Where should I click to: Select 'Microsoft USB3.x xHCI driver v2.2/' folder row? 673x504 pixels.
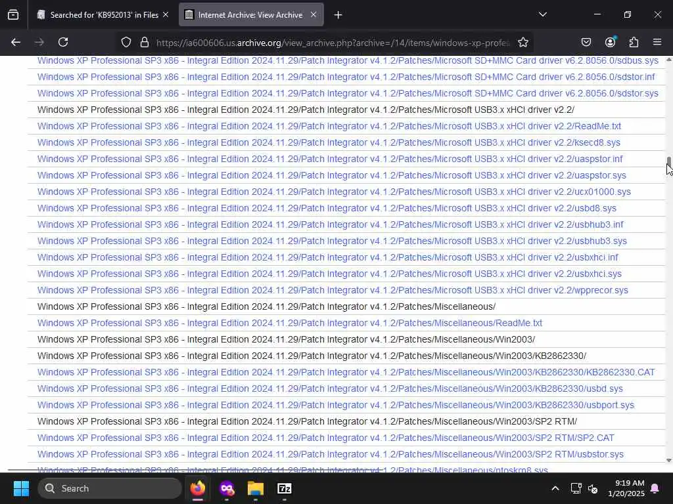(306, 110)
